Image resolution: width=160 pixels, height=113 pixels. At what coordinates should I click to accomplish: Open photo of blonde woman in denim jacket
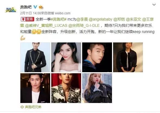(97, 88)
